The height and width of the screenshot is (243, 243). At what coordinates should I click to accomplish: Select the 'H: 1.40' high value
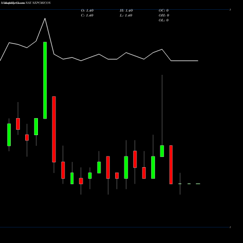coord(126,11)
